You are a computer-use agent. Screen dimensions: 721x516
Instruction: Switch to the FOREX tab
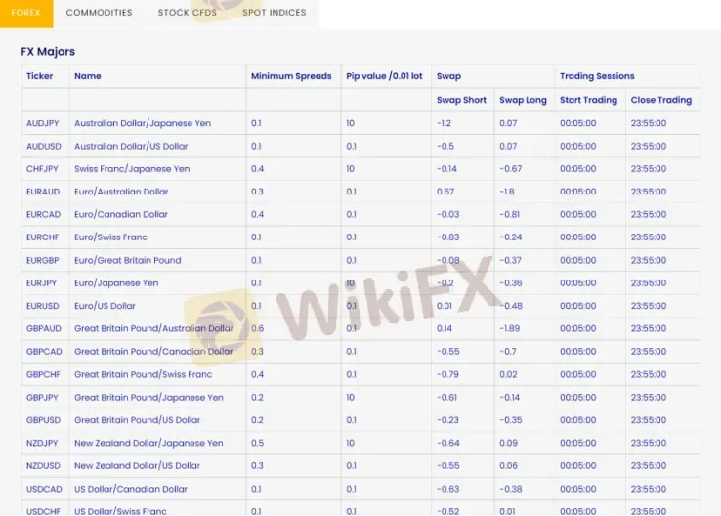click(x=26, y=13)
